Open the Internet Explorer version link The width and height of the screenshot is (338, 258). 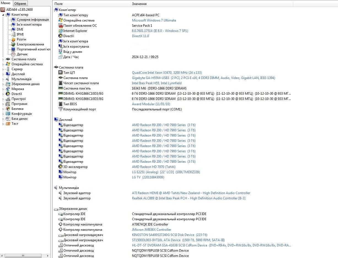160,31
